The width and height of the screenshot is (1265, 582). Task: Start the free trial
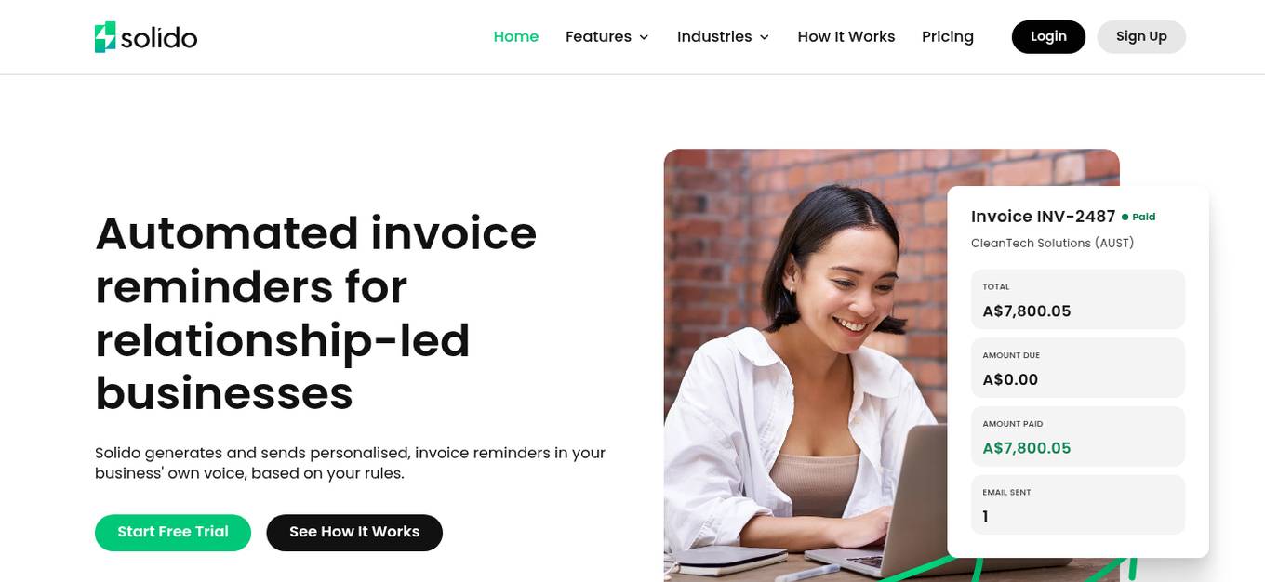click(173, 533)
